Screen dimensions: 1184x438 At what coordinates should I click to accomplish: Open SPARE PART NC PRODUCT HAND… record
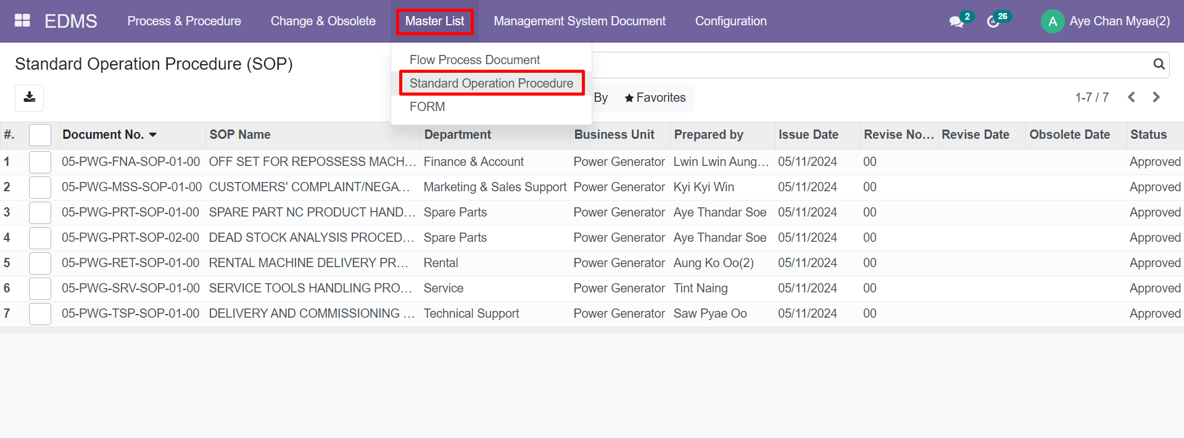[312, 212]
